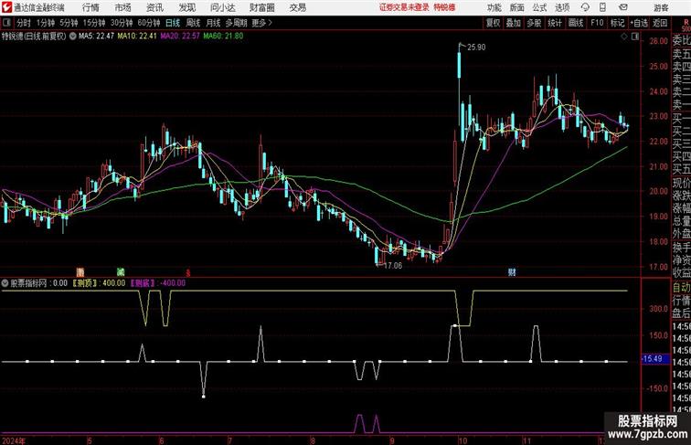
Task: Click the 复权 toolbar button
Action: (x=493, y=23)
